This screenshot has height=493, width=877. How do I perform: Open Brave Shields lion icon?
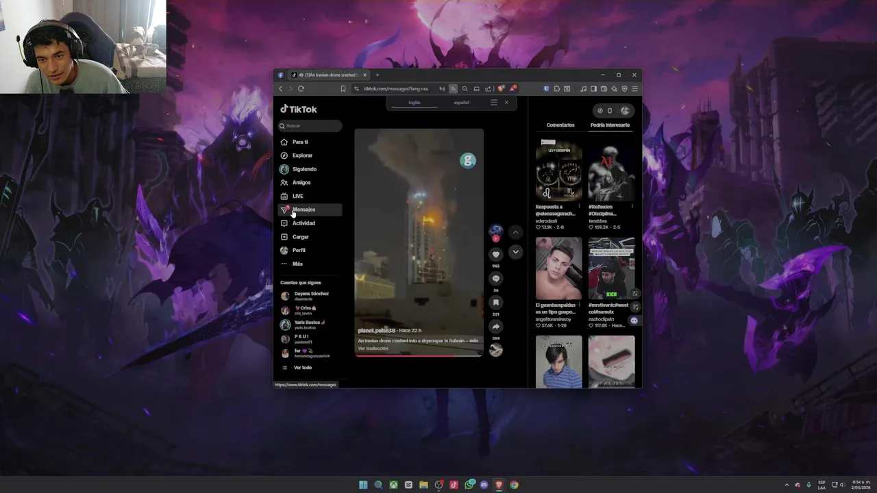tap(501, 88)
